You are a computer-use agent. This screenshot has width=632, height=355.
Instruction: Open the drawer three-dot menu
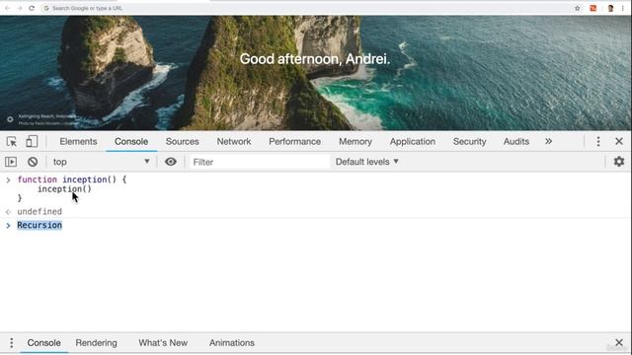(x=11, y=343)
